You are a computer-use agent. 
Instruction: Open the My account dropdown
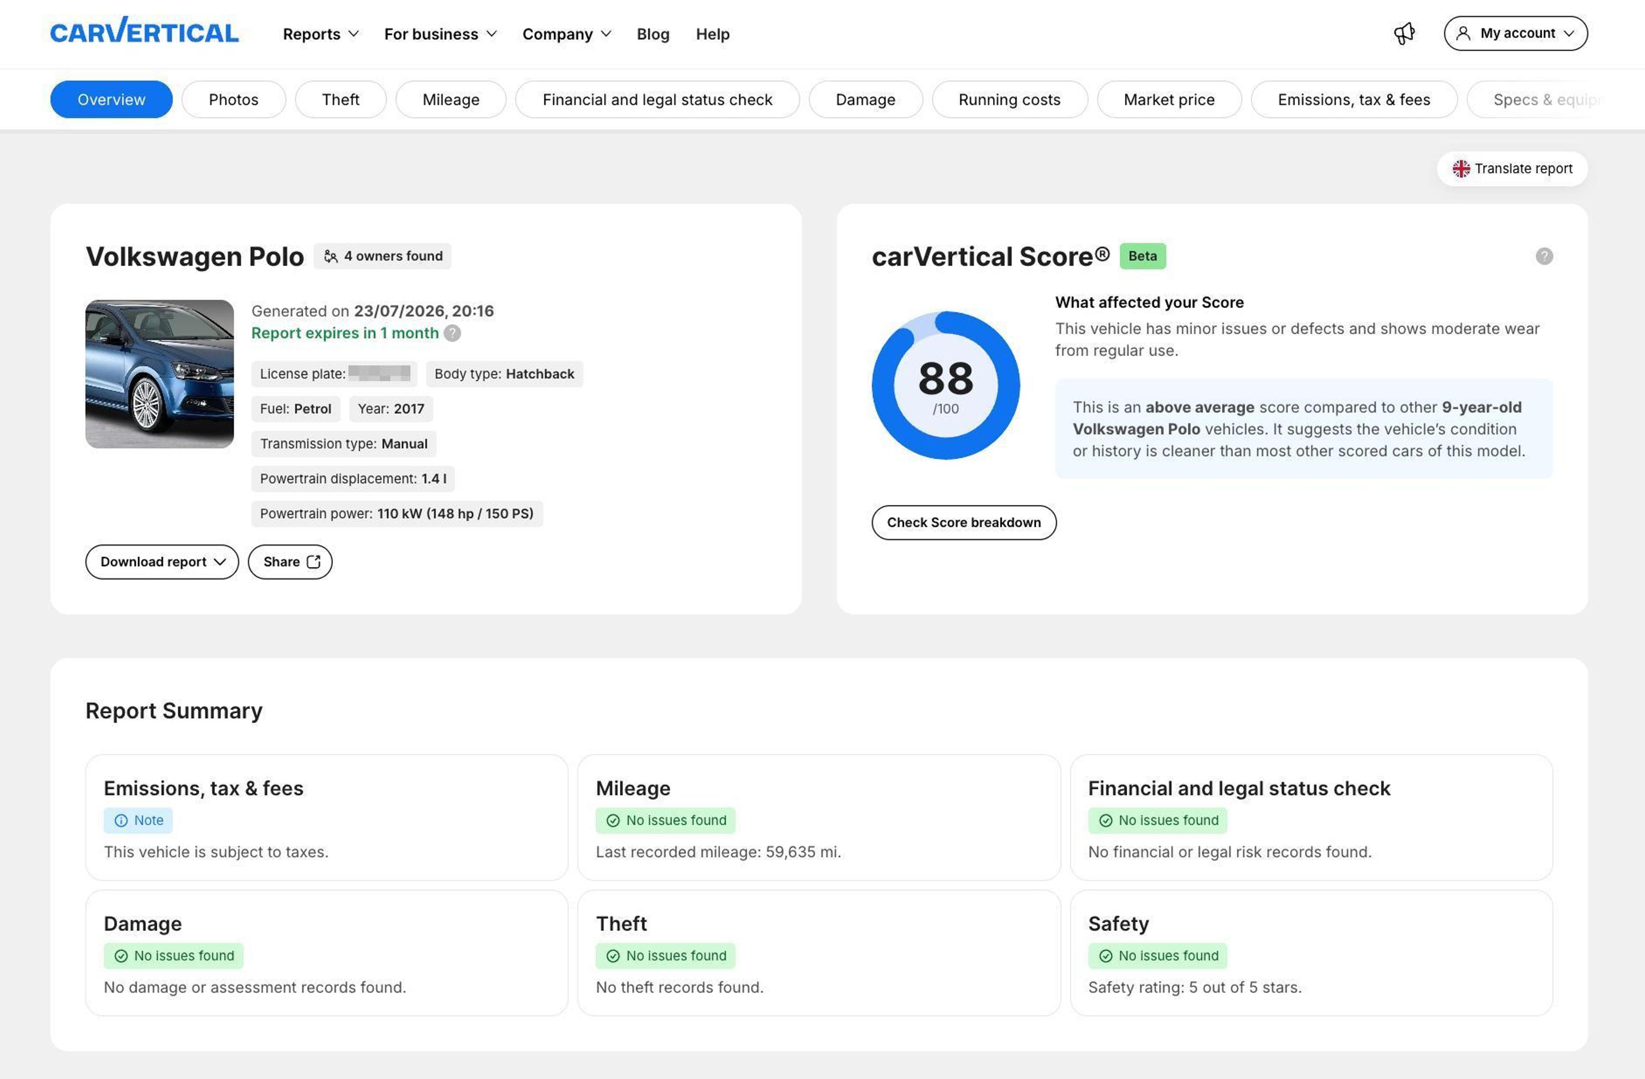[x=1515, y=33]
